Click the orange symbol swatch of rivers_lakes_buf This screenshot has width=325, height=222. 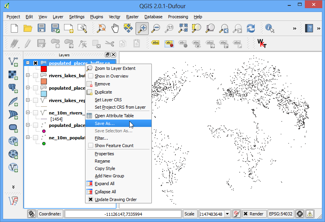(44, 82)
